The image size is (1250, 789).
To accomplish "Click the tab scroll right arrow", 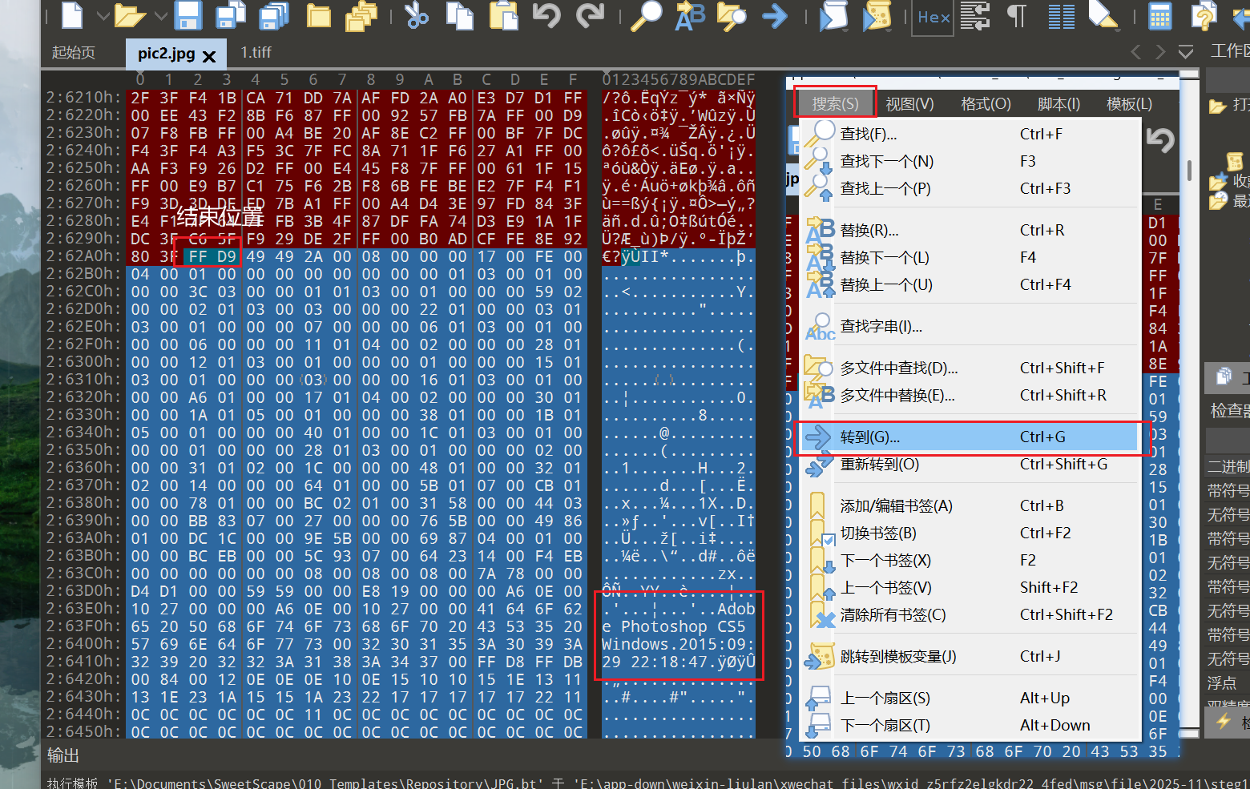I will 1160,52.
